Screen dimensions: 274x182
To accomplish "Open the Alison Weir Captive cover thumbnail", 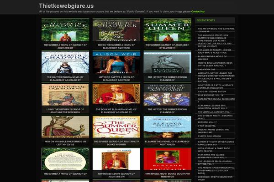I will click(x=116, y=62).
